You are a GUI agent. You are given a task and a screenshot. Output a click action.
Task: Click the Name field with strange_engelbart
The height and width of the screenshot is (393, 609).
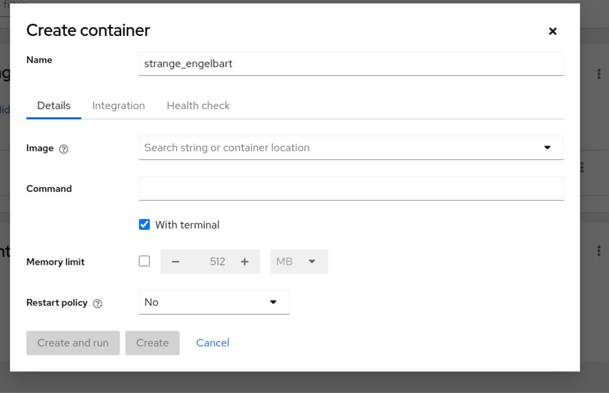pos(351,64)
